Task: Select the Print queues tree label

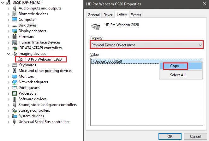Action: pyautogui.click(x=29, y=88)
